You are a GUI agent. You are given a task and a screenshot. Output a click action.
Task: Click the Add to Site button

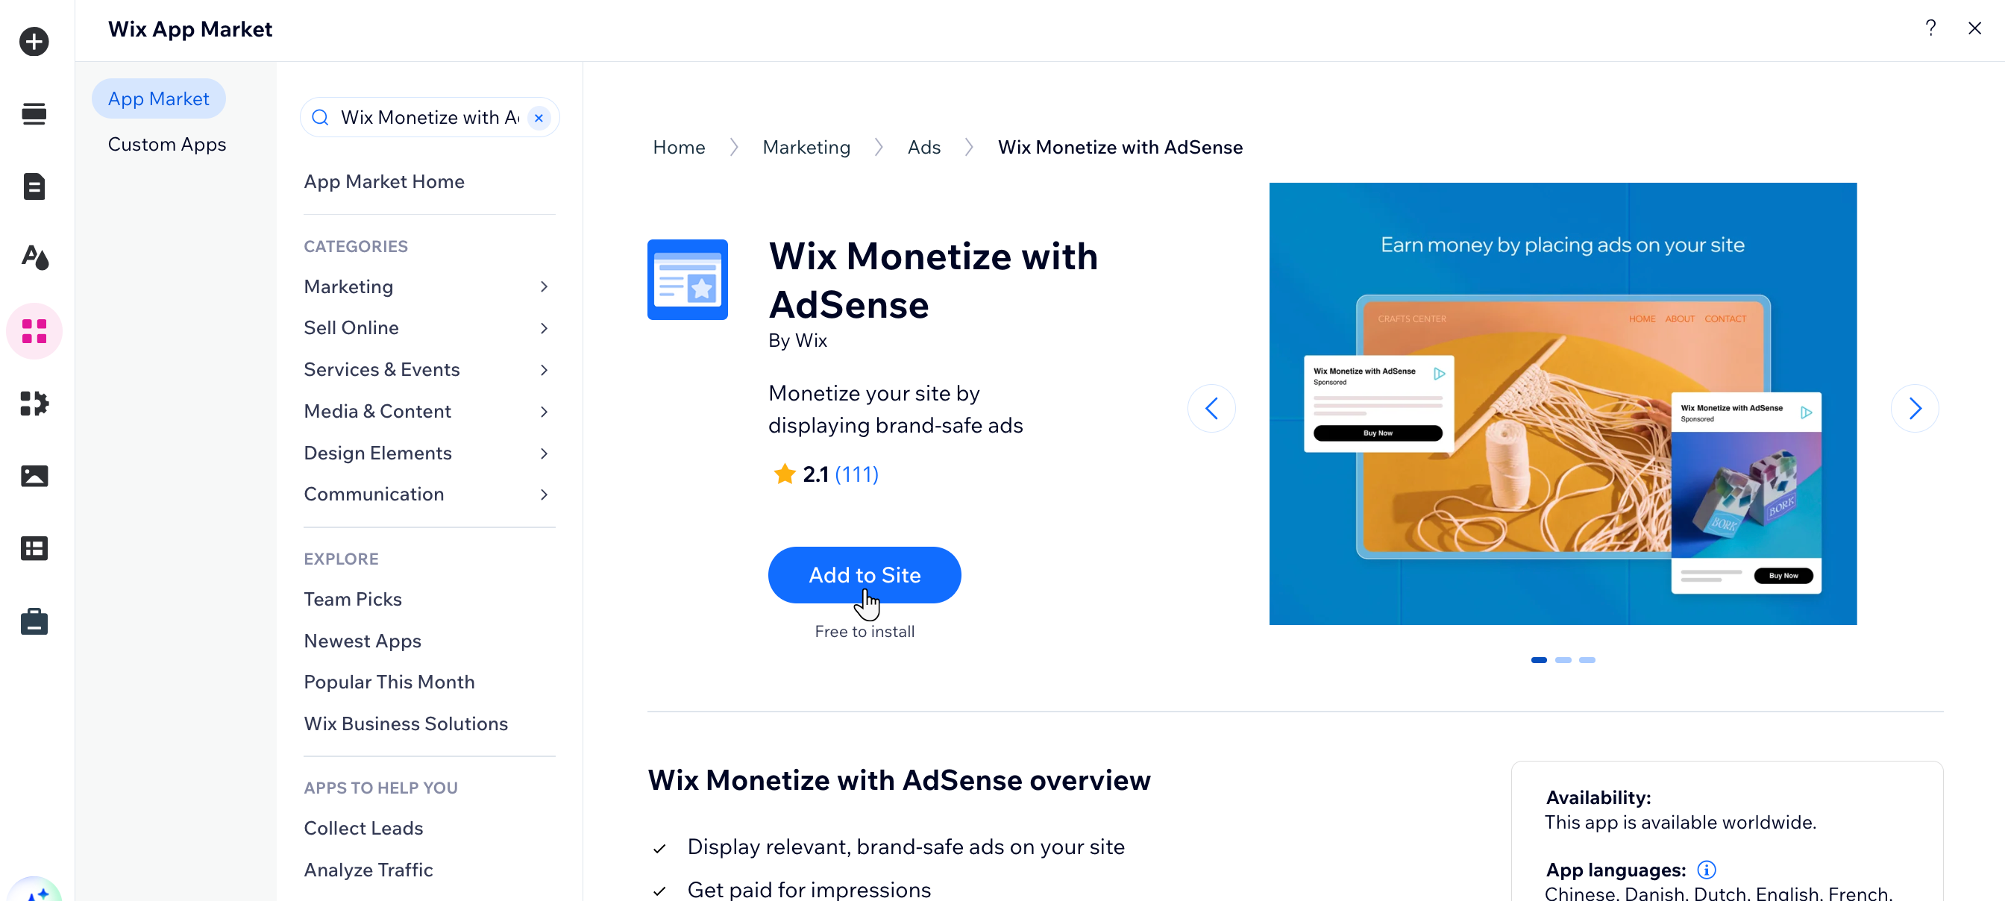click(865, 574)
